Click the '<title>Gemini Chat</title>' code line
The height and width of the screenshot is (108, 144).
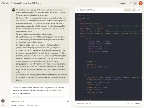tap(92, 29)
